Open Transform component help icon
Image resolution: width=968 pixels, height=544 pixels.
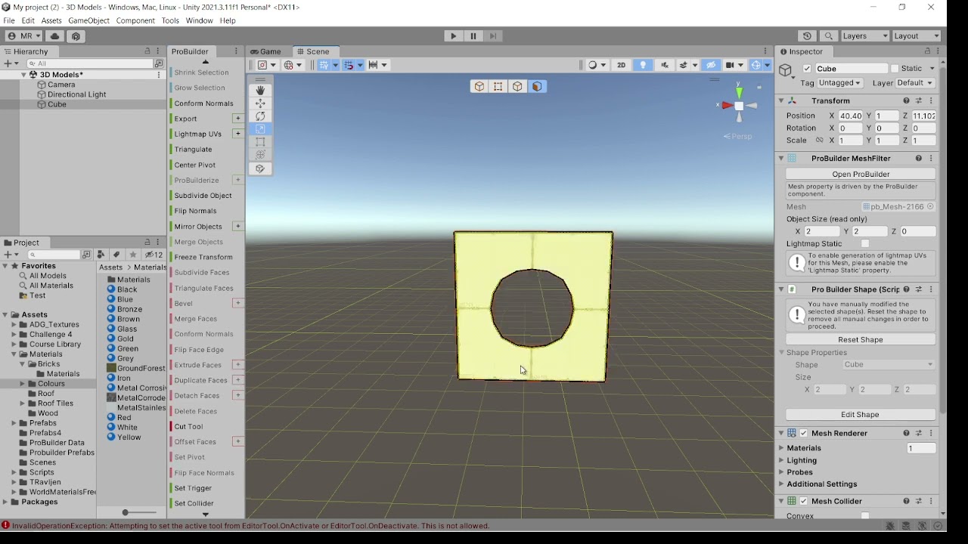click(906, 100)
